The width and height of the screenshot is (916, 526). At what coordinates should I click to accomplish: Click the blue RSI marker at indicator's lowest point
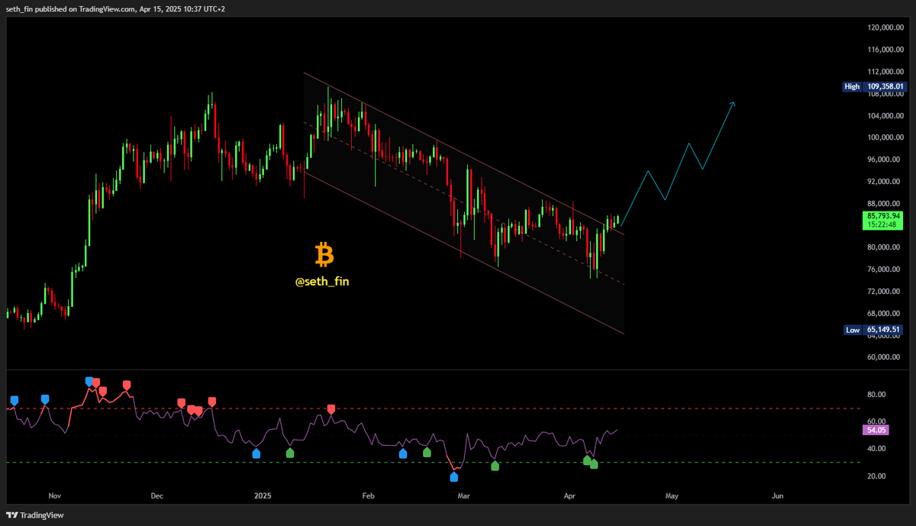tap(454, 477)
